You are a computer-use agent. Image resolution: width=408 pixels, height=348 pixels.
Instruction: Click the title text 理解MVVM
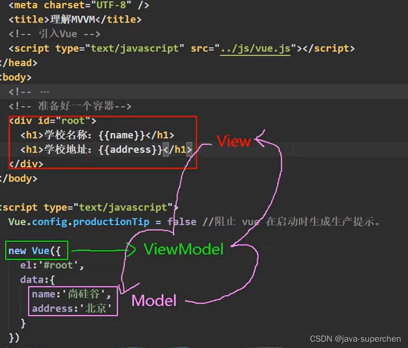point(73,20)
